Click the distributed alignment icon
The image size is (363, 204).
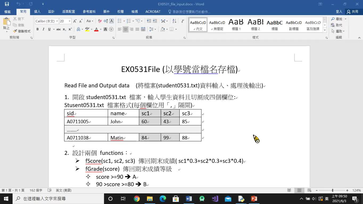[x=143, y=29]
